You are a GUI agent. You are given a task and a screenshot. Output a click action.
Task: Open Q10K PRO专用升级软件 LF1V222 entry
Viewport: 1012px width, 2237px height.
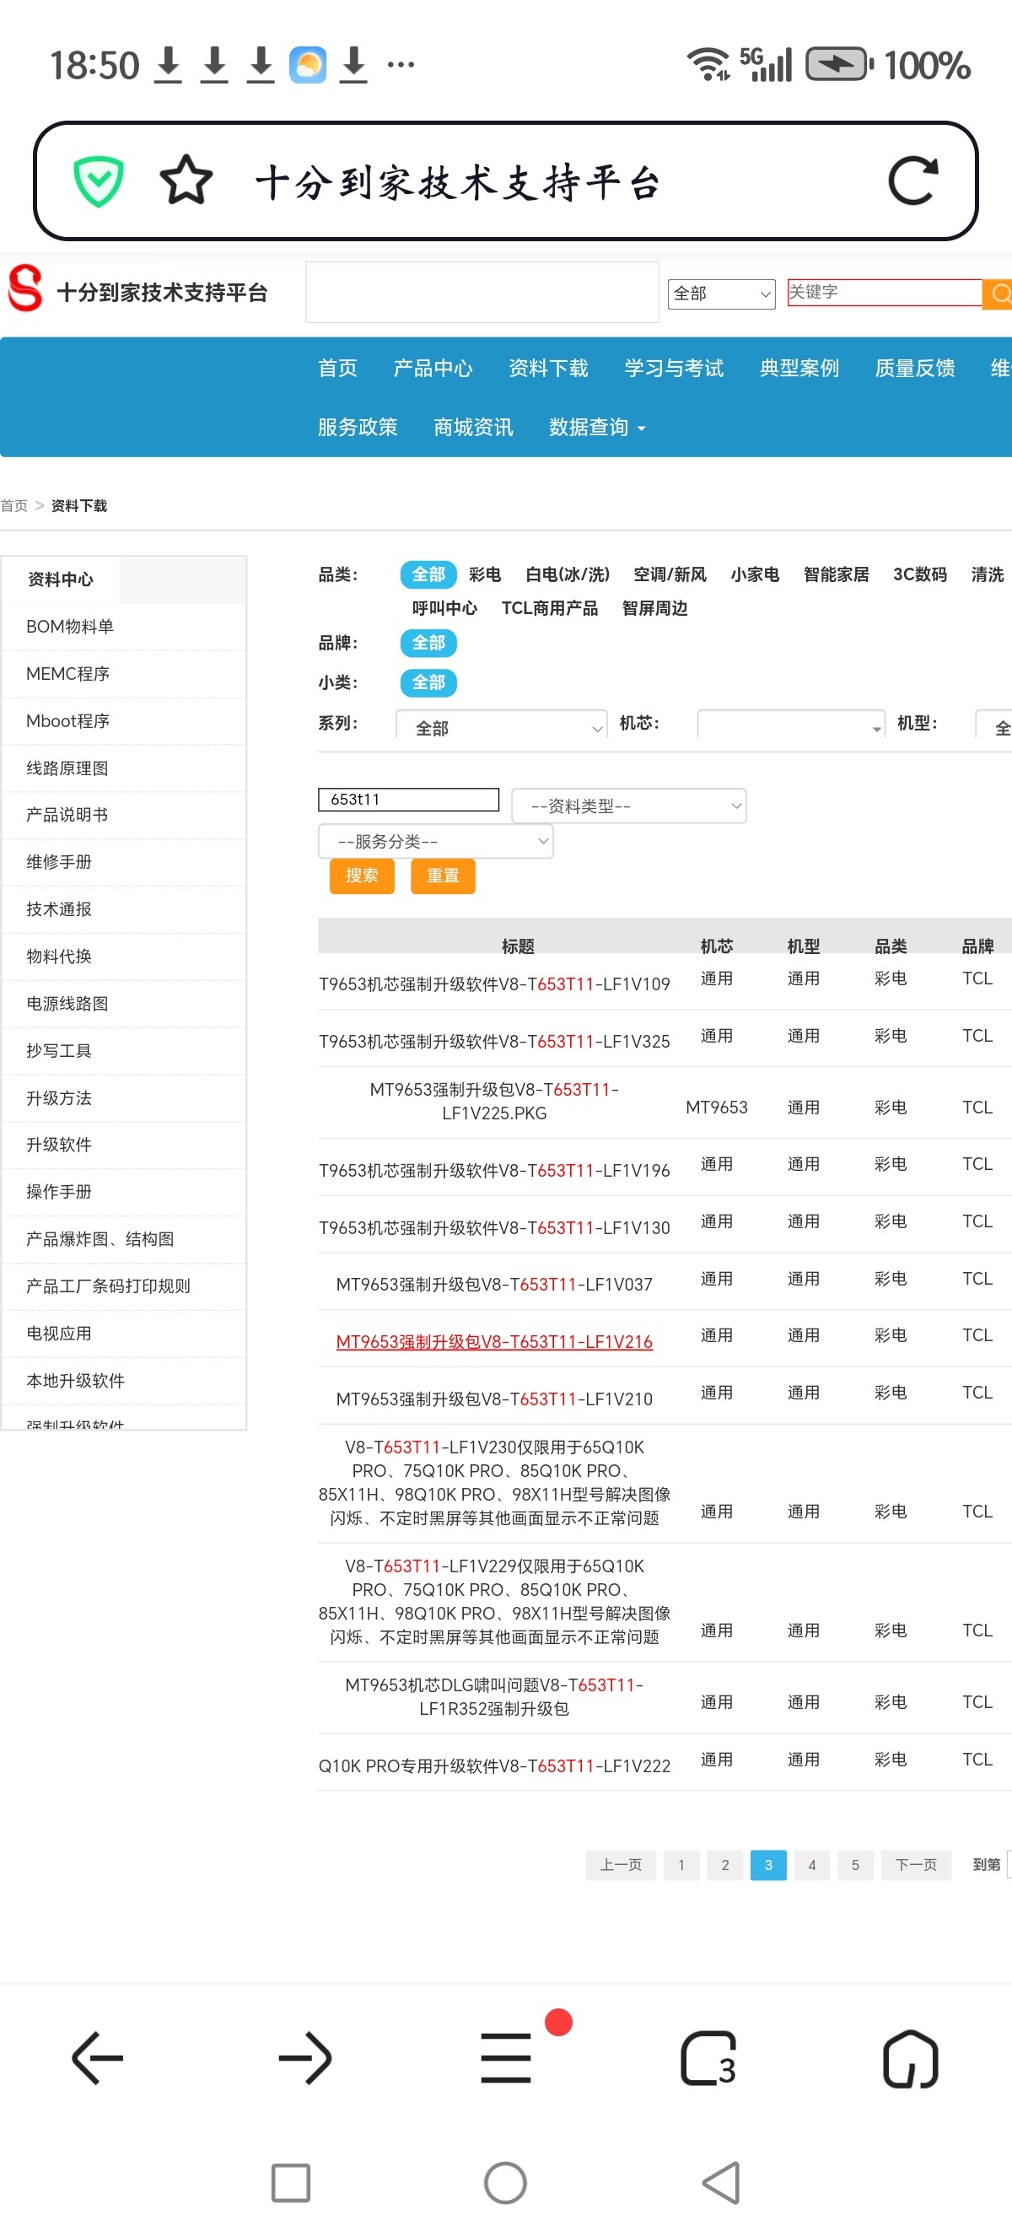pyautogui.click(x=494, y=1766)
